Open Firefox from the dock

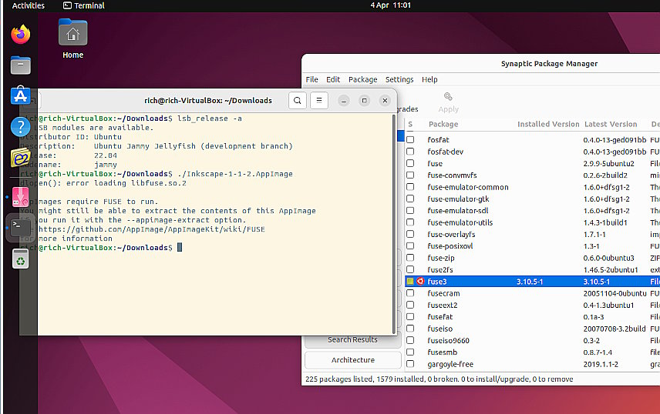(21, 34)
